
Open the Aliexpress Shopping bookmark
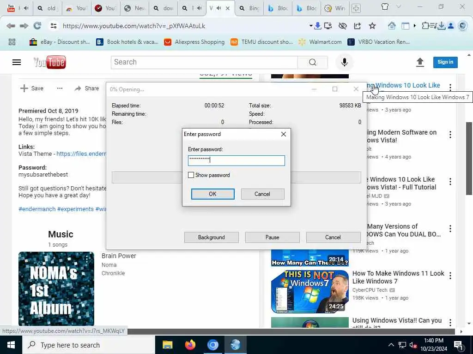(x=194, y=42)
